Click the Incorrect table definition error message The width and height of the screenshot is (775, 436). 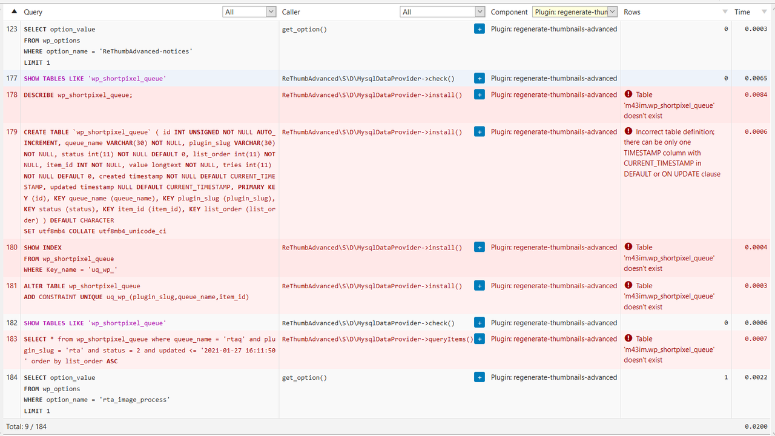[672, 153]
